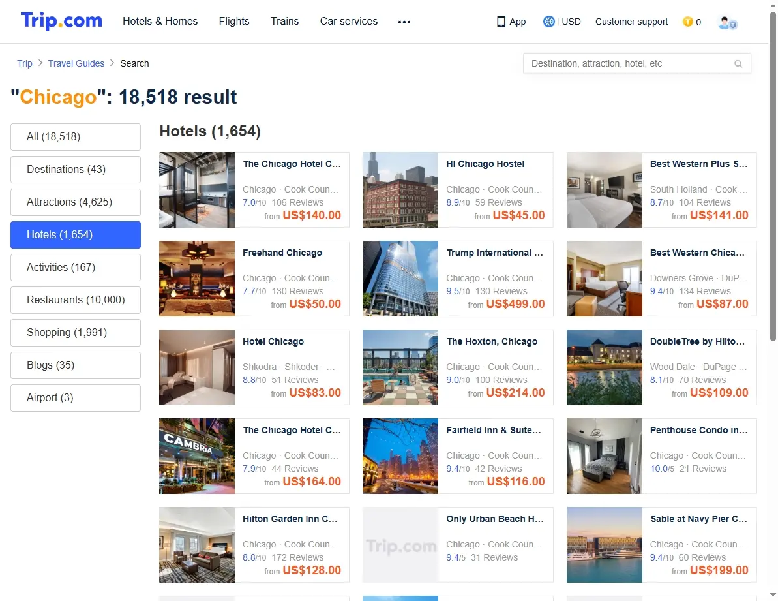Screen dimensions: 778x601
Task: Open Trump International thumbnail image
Action: (x=400, y=279)
